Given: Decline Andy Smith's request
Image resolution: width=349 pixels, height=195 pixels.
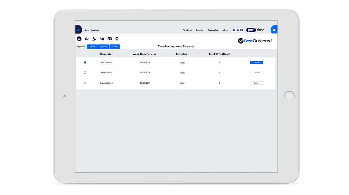Looking at the screenshot, I should click(257, 72).
